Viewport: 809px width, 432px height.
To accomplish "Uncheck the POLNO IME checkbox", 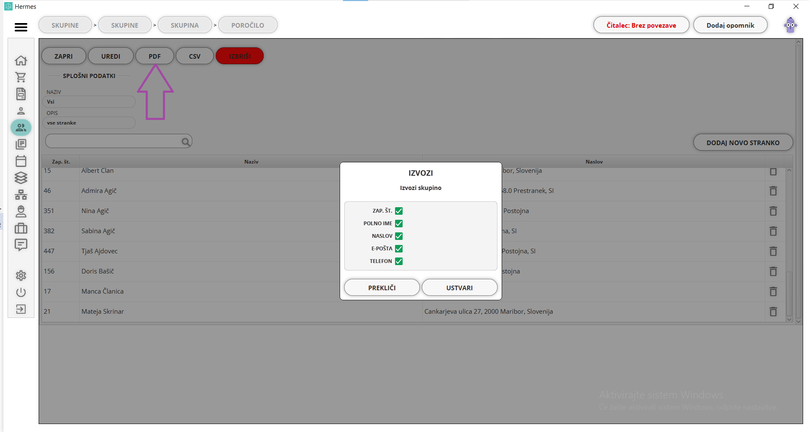I will (399, 224).
